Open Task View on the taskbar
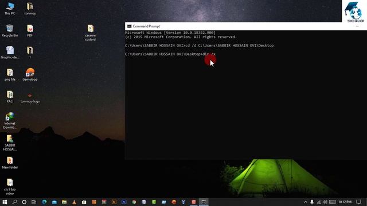Viewport: 367px width, 206px height. tap(34, 202)
